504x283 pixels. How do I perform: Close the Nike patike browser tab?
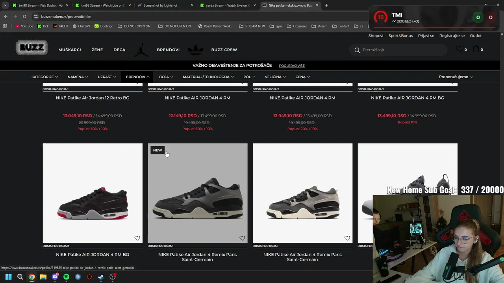(317, 6)
